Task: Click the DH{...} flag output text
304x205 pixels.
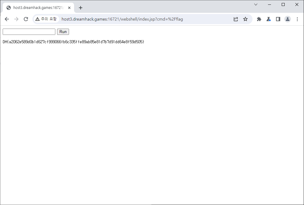Action: coord(73,42)
